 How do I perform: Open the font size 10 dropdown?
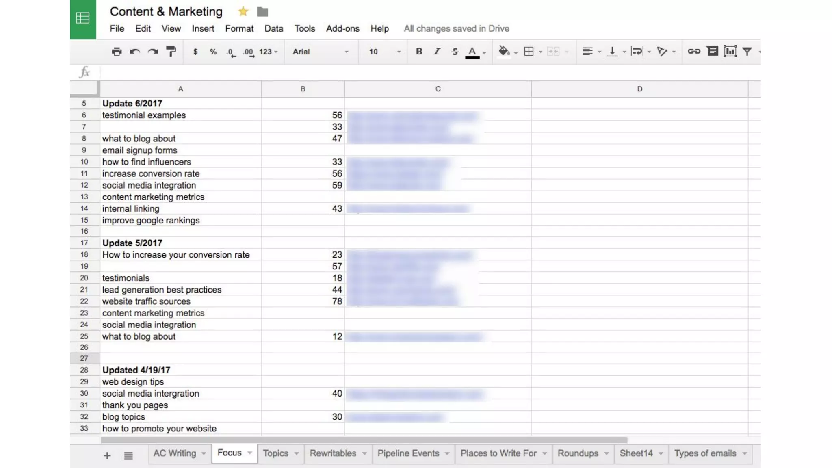pyautogui.click(x=384, y=52)
